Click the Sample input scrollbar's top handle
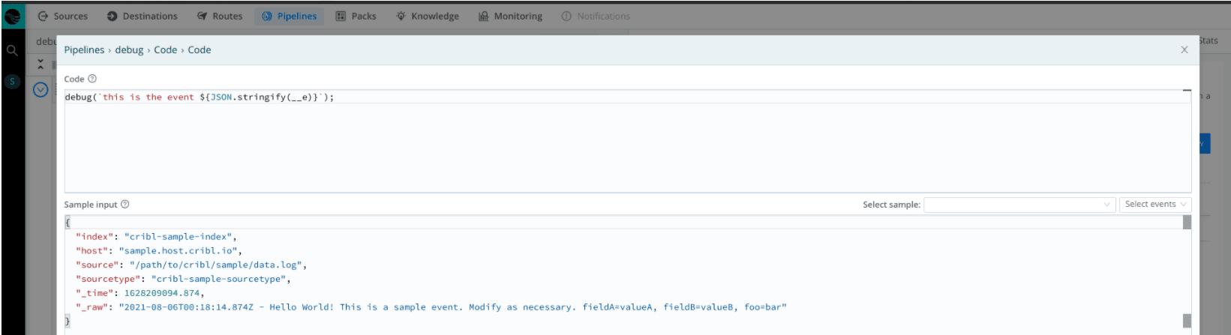The width and height of the screenshot is (1231, 335). 1187,223
